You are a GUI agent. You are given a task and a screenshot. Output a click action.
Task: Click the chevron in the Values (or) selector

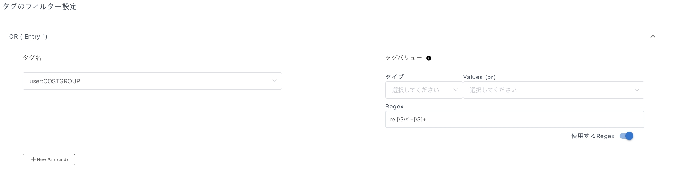pyautogui.click(x=637, y=90)
